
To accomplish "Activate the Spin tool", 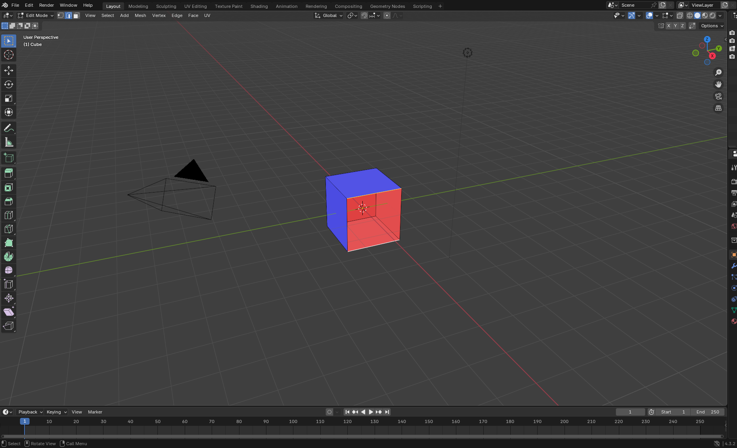I will click(9, 257).
